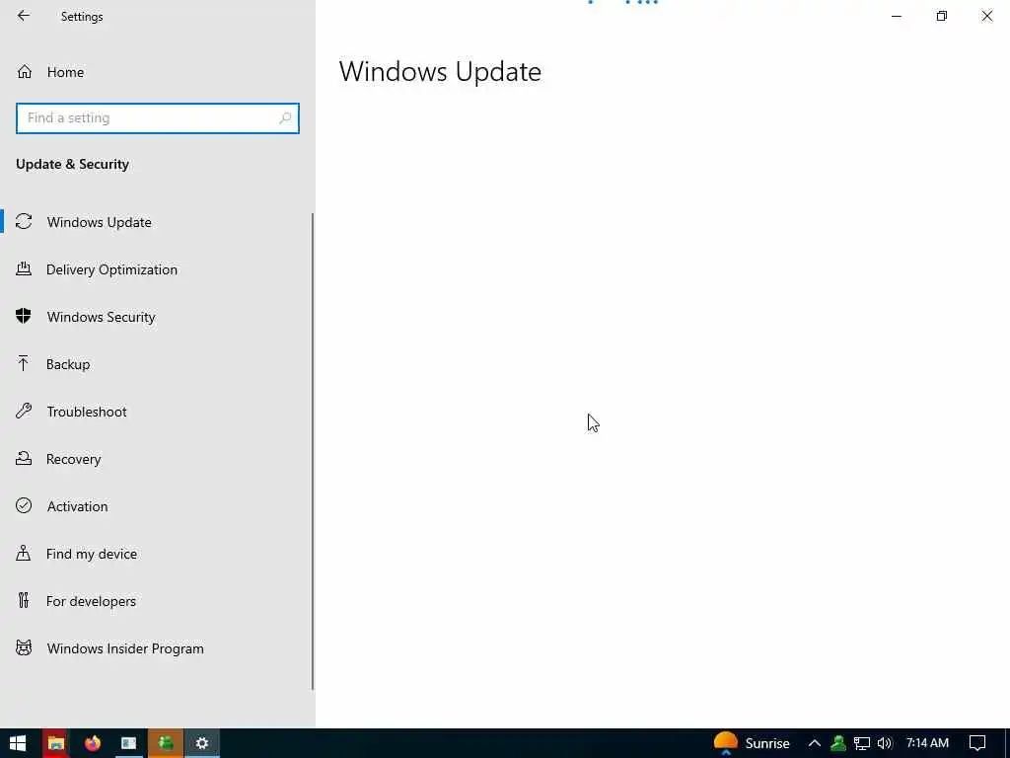Open For developers settings
1010x758 pixels.
(157, 601)
